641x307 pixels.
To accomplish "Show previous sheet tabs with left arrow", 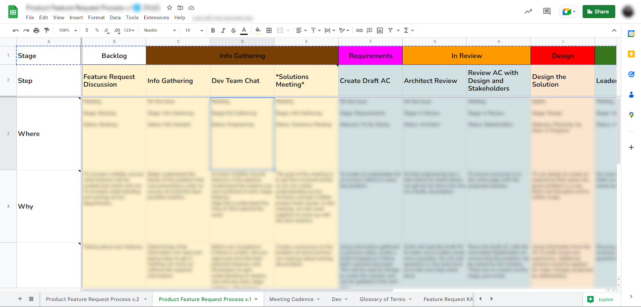I will tap(480, 299).
